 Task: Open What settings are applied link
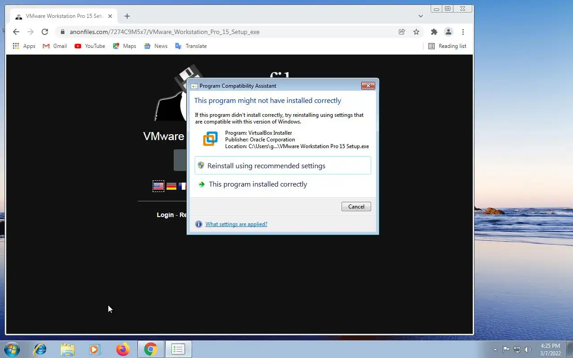point(236,224)
